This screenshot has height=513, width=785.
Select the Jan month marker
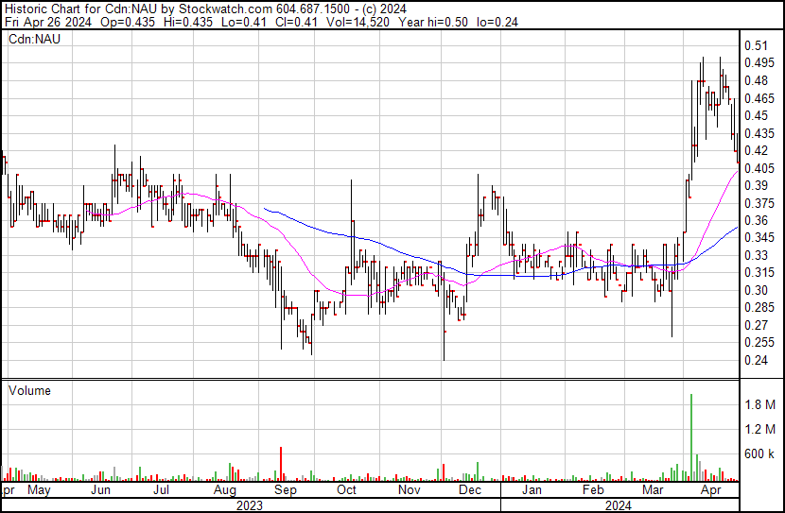point(532,490)
